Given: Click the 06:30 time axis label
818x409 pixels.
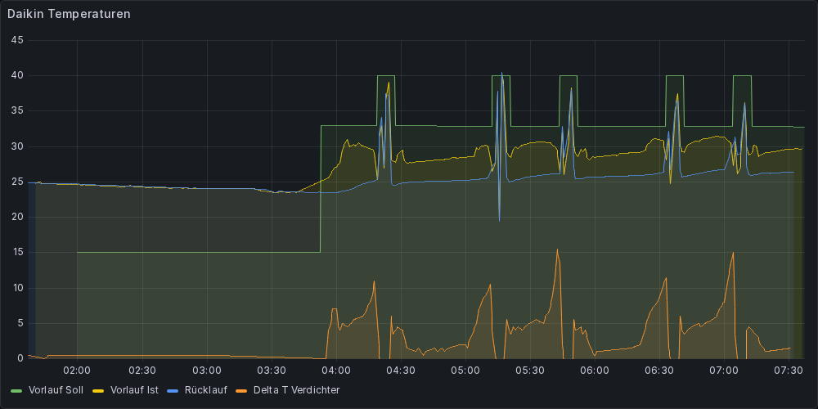Looking at the screenshot, I should click(x=659, y=371).
